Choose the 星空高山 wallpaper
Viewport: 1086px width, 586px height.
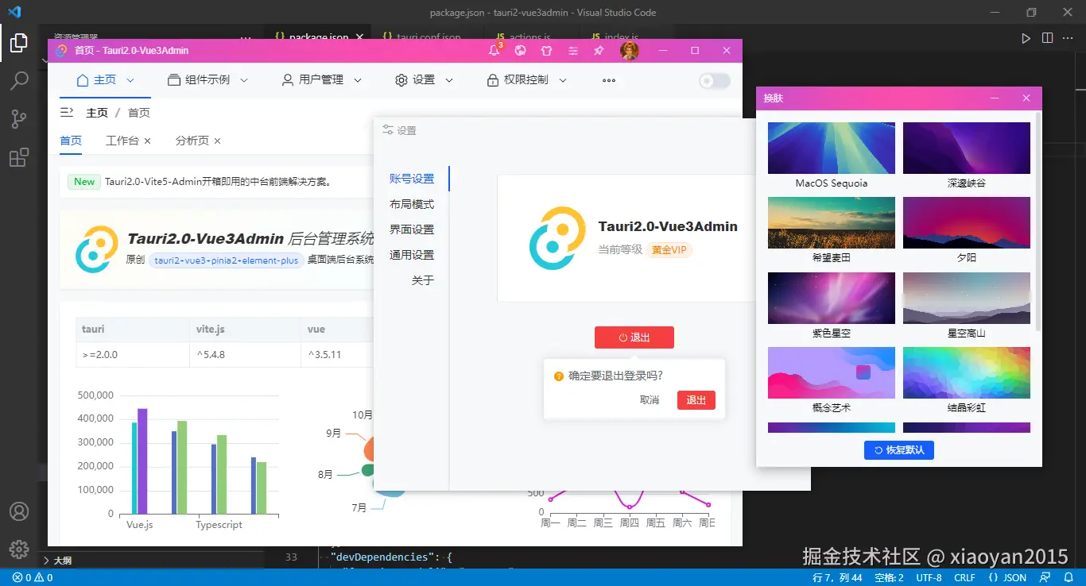click(967, 298)
